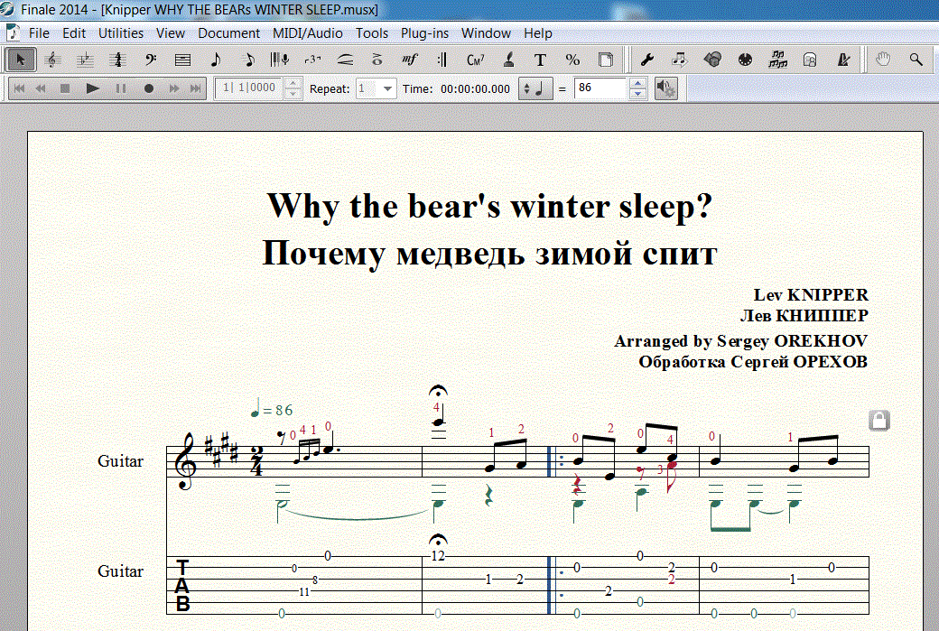Select the Speedy Entry tool
Screen dimensions: 939x631
click(x=248, y=60)
